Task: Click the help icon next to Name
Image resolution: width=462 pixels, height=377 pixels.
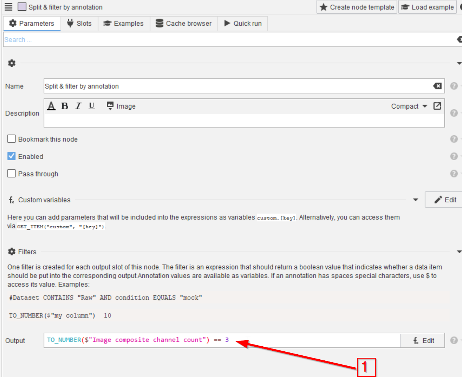Action: click(x=454, y=86)
